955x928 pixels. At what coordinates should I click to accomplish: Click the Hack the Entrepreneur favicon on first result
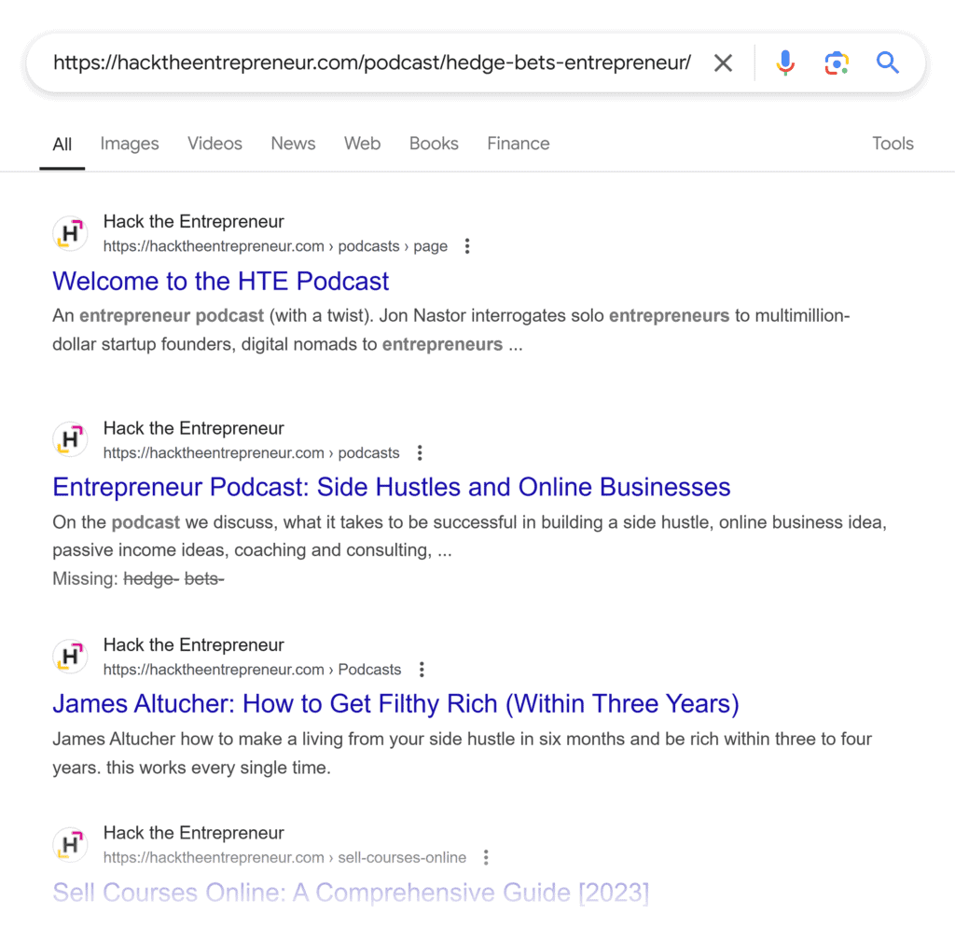tap(70, 233)
